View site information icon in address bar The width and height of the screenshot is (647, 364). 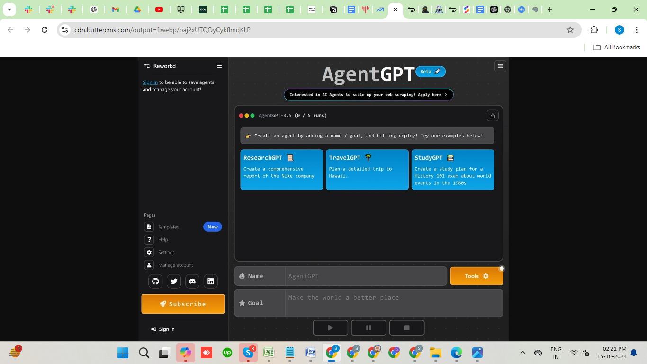coord(65,30)
